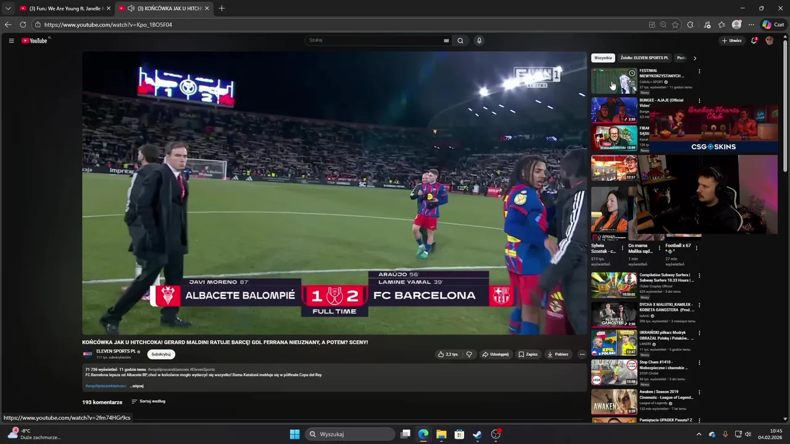Image resolution: width=790 pixels, height=444 pixels.
Task: Open Sortuj według comment sorting
Action: point(149,401)
